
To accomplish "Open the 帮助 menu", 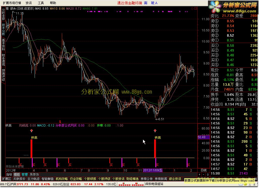I will tap(53, 3).
